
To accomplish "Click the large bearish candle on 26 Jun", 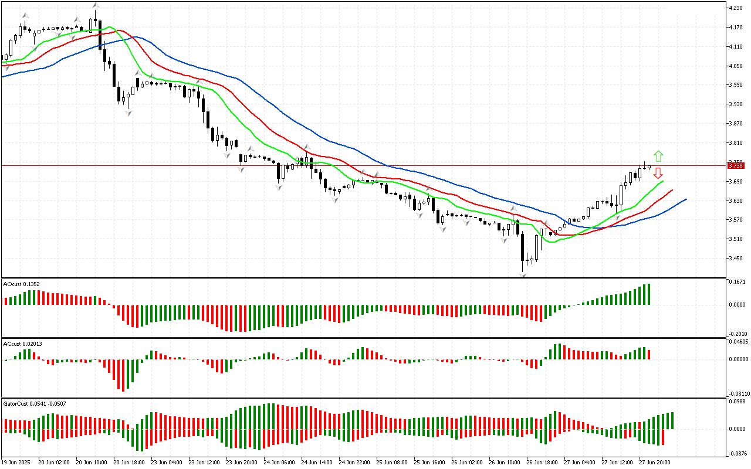I will 522,247.
